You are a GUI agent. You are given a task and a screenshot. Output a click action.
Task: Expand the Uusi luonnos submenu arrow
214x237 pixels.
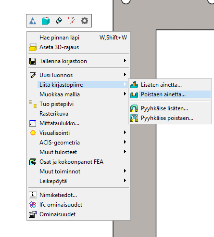point(125,75)
